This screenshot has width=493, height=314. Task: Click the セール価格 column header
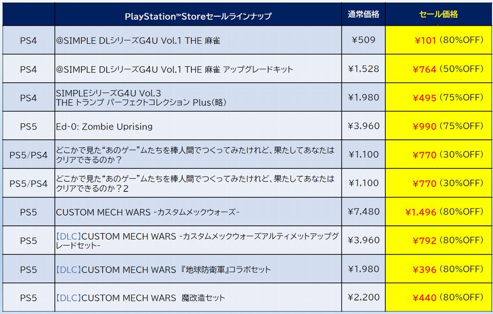[x=438, y=15]
